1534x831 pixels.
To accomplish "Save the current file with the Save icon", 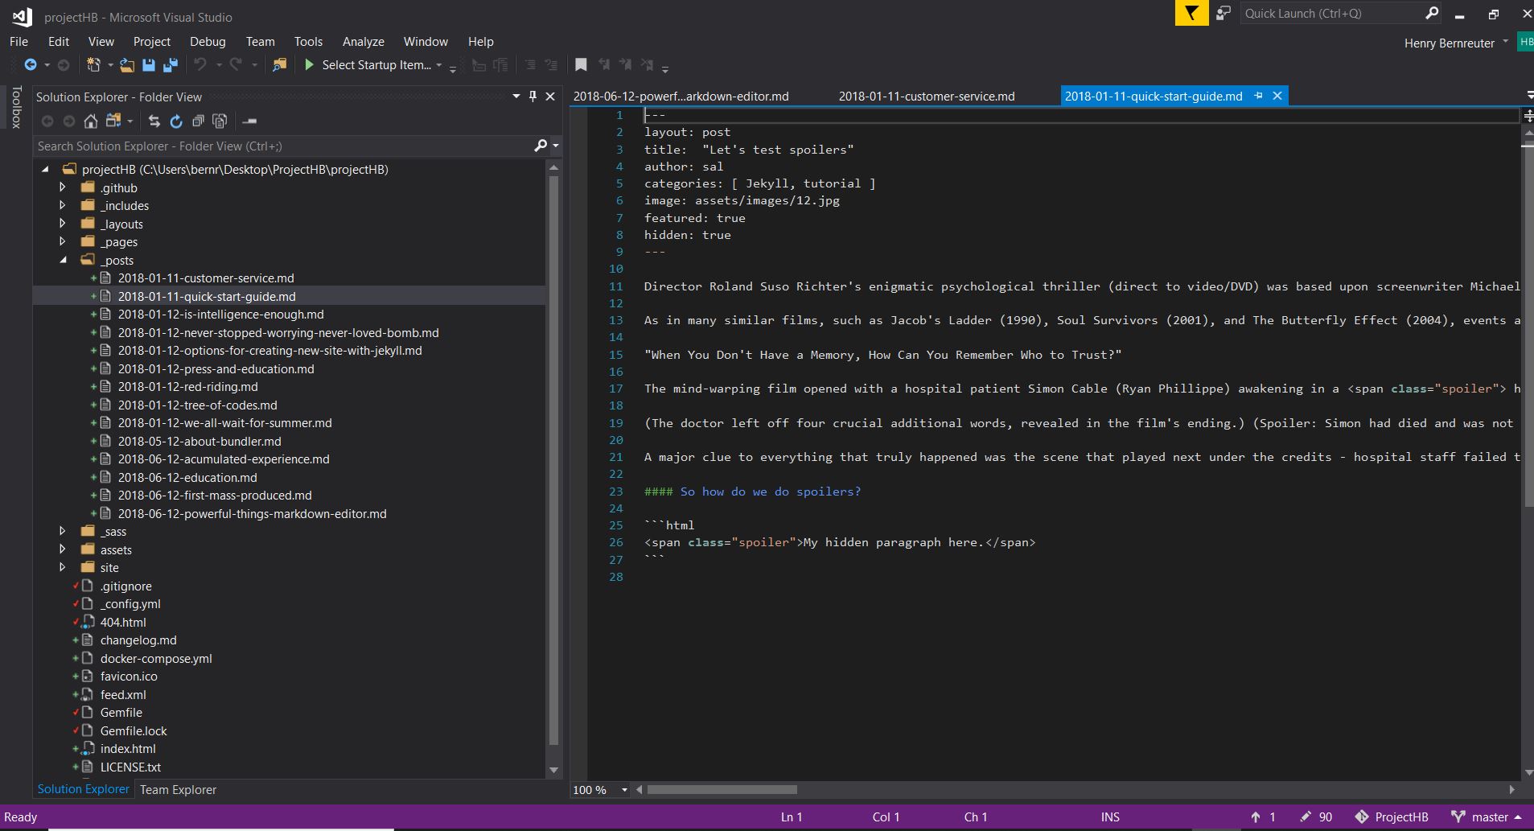I will click(149, 65).
